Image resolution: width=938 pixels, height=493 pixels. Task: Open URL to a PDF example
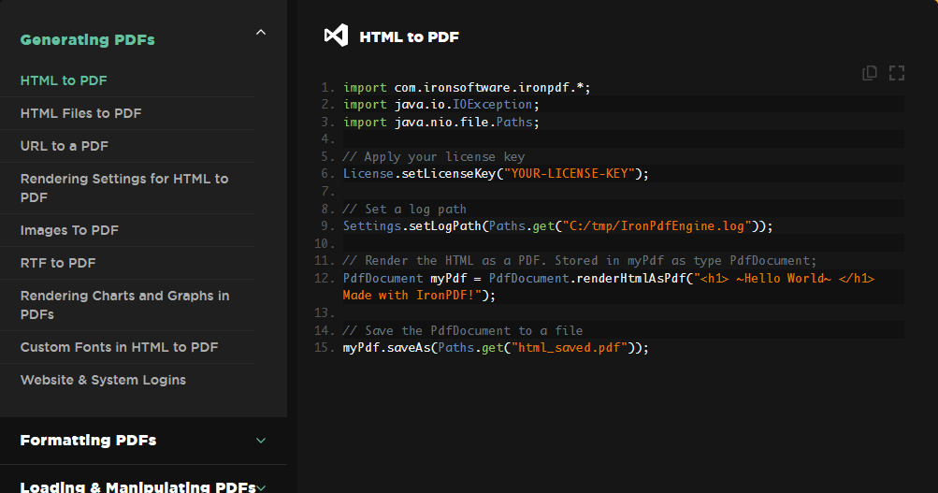(x=64, y=146)
